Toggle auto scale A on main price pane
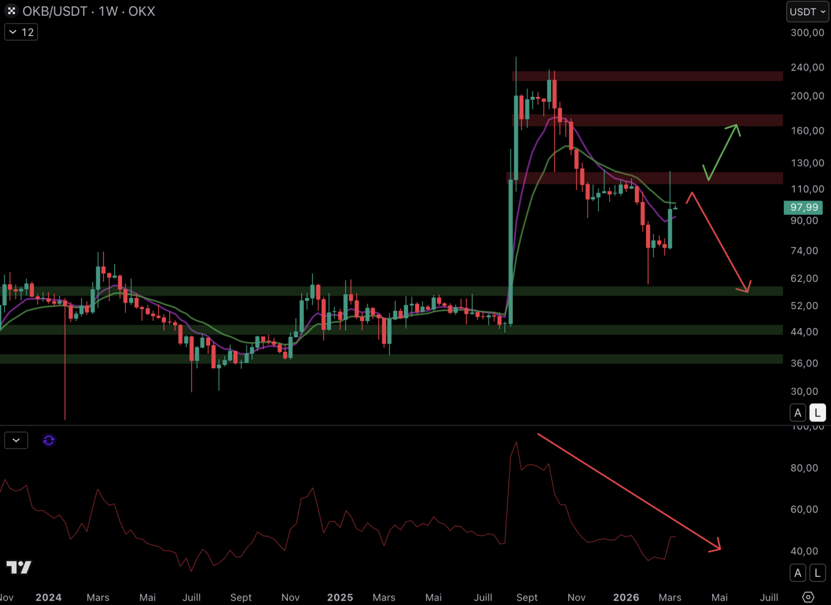 [797, 413]
